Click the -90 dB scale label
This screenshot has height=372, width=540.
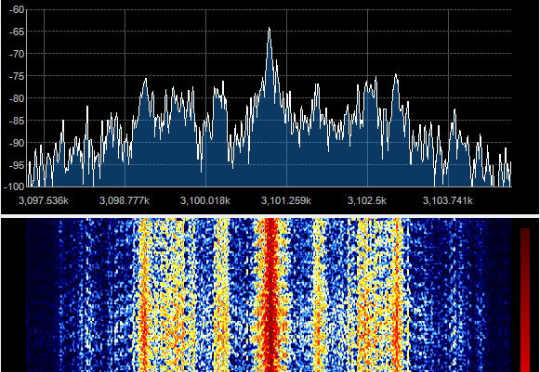point(17,143)
